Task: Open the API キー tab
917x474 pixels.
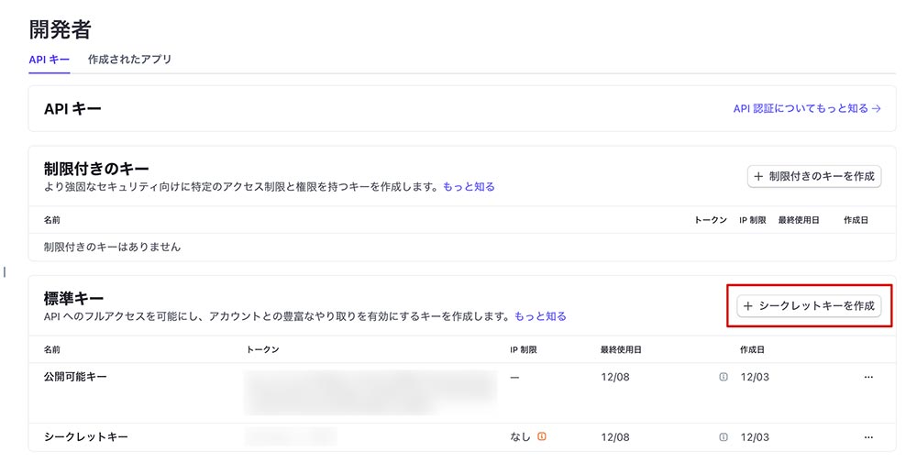Action: coord(50,60)
